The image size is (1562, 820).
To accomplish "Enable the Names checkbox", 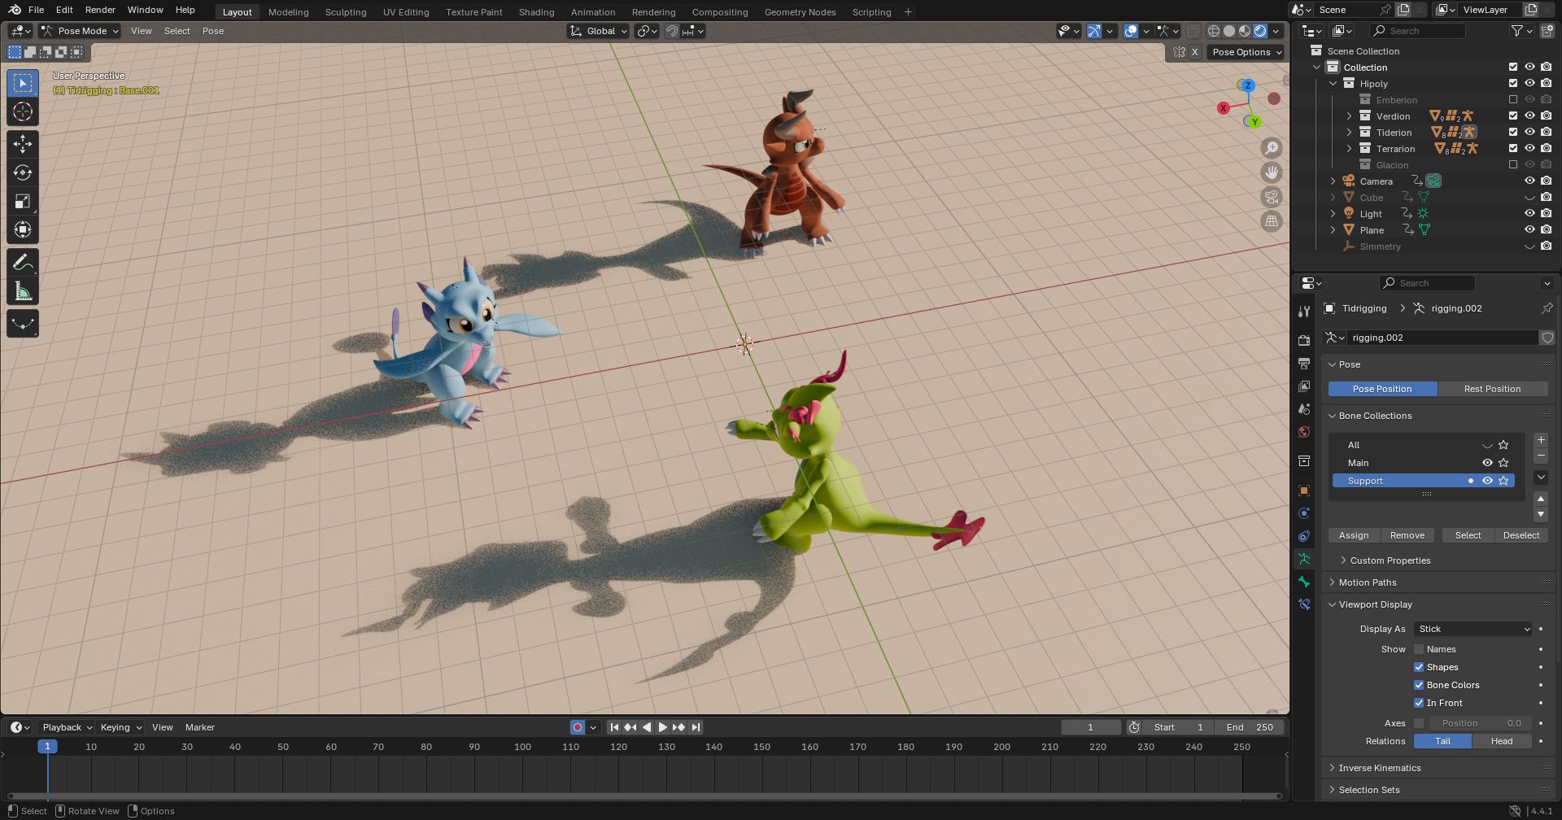I will (1419, 649).
